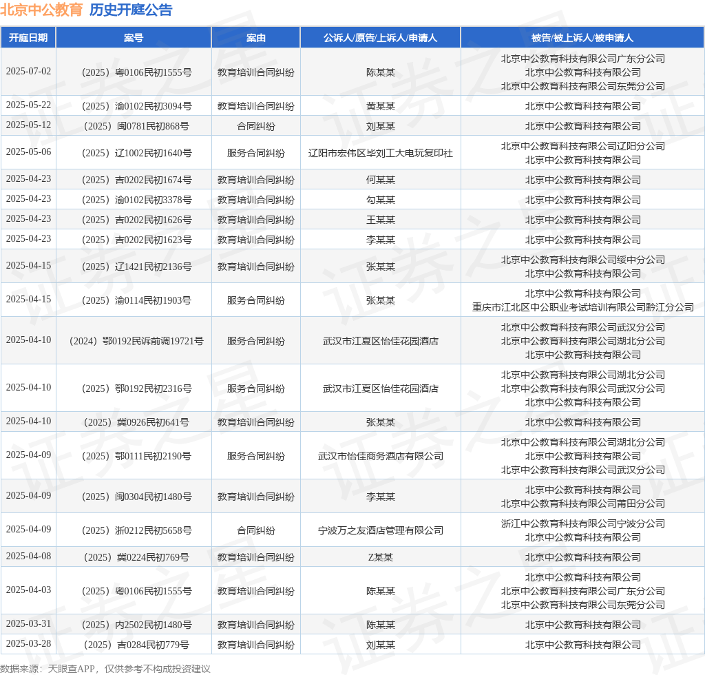Click the date 2025-05-12
This screenshot has height=675, width=705.
[x=28, y=125]
